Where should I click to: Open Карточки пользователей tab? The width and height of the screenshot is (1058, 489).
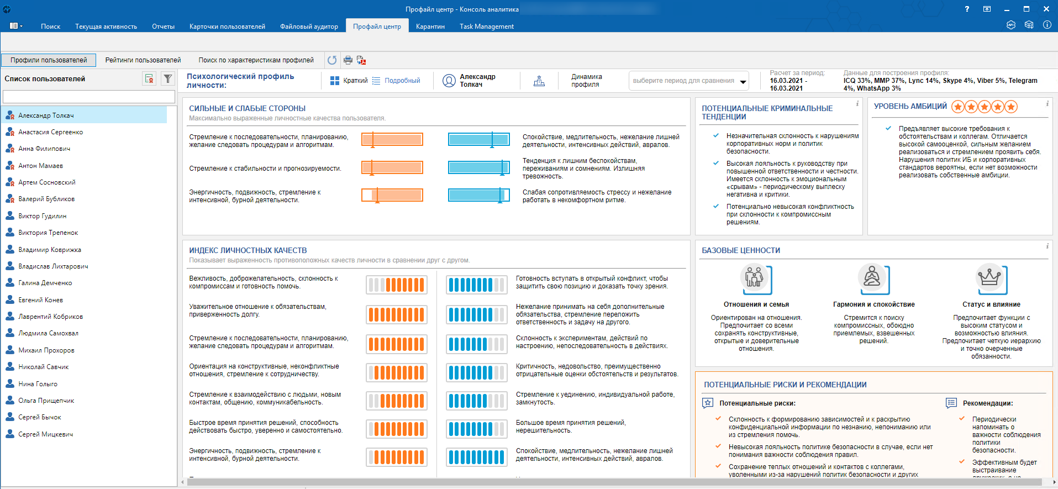click(x=227, y=26)
